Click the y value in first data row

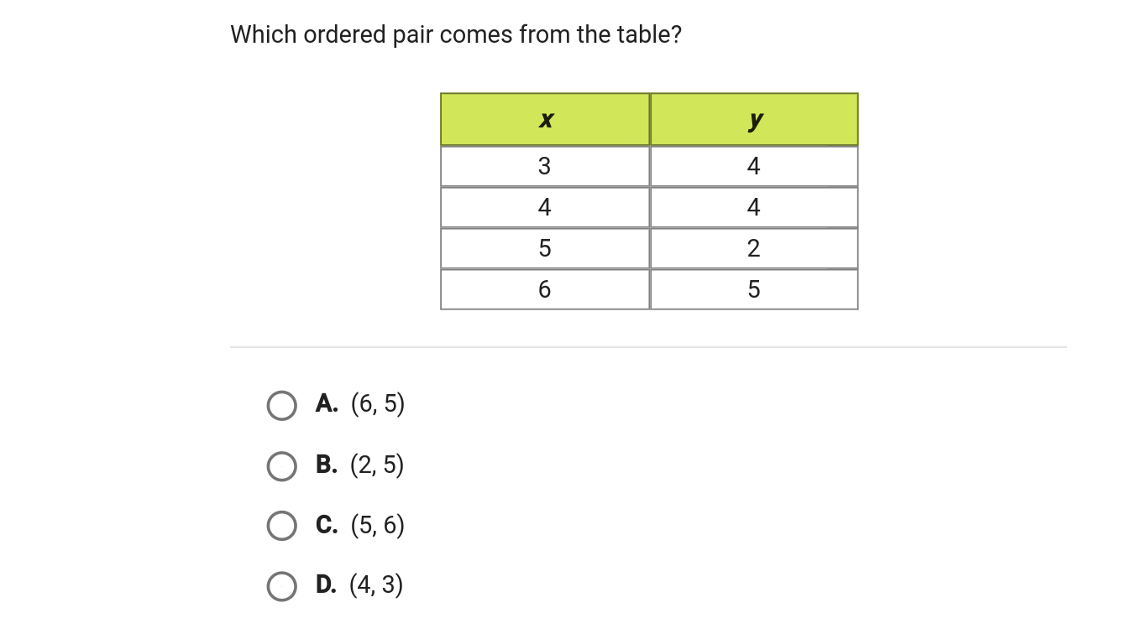[754, 166]
